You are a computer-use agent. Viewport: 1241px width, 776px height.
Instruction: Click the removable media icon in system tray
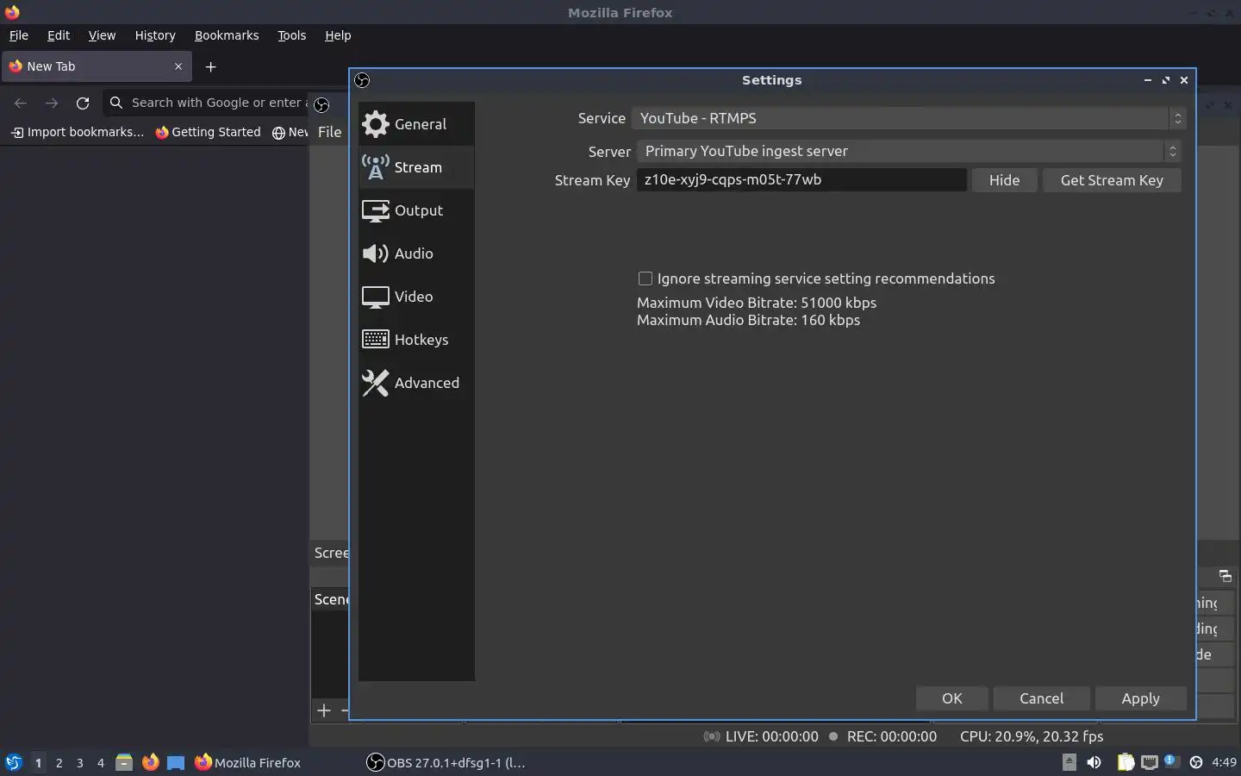pyautogui.click(x=1070, y=762)
